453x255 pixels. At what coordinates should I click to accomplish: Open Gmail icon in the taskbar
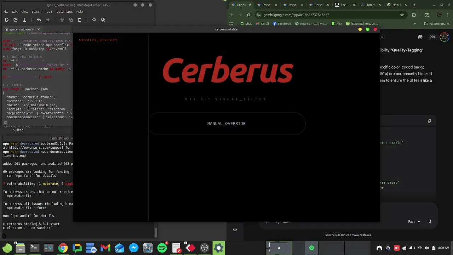point(105,248)
